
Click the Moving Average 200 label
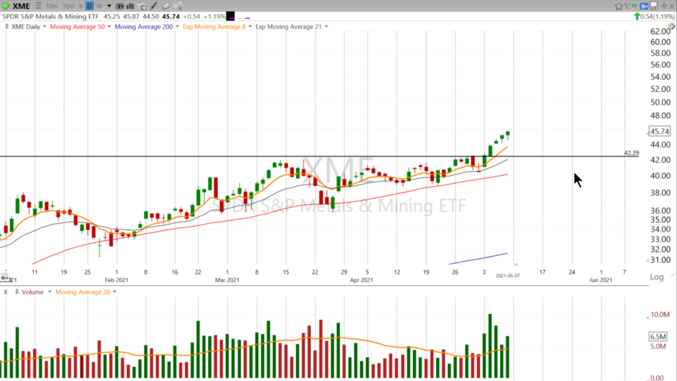(143, 26)
